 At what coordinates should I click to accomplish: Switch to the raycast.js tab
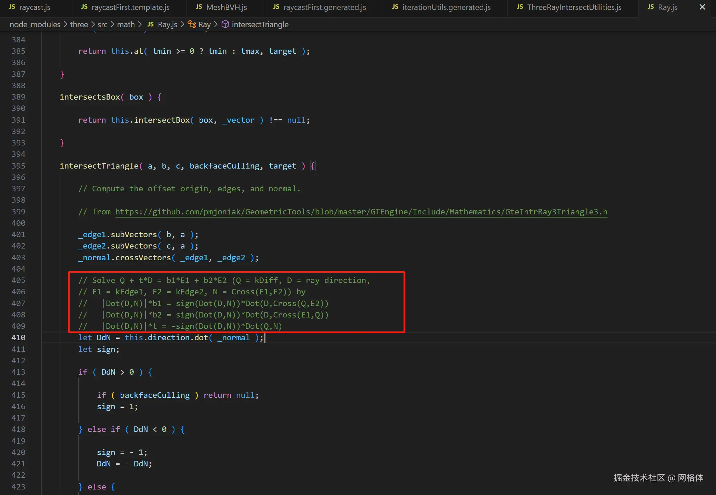click(x=34, y=7)
